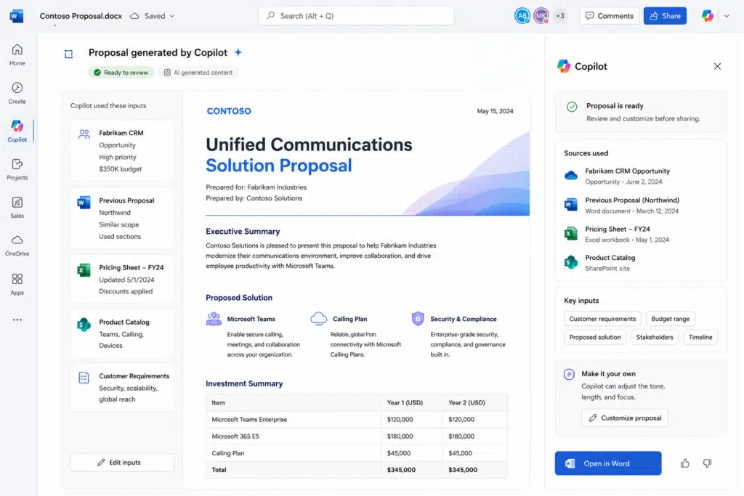Click Open in Word button
This screenshot has height=496, width=744.
click(608, 463)
